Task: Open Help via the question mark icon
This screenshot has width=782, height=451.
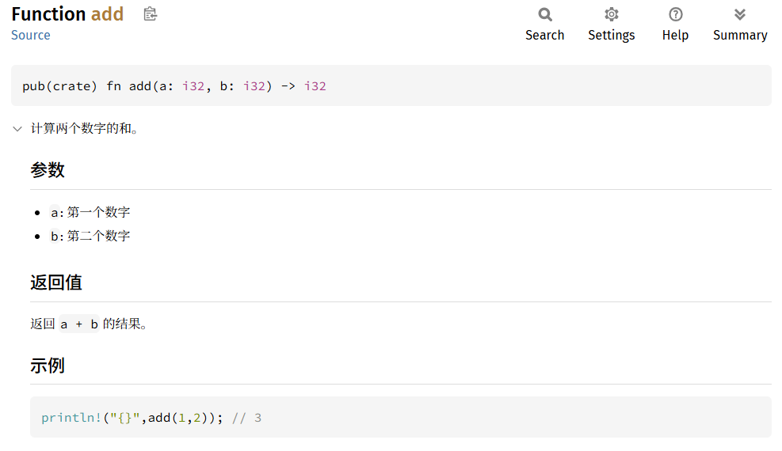Action: [x=675, y=14]
